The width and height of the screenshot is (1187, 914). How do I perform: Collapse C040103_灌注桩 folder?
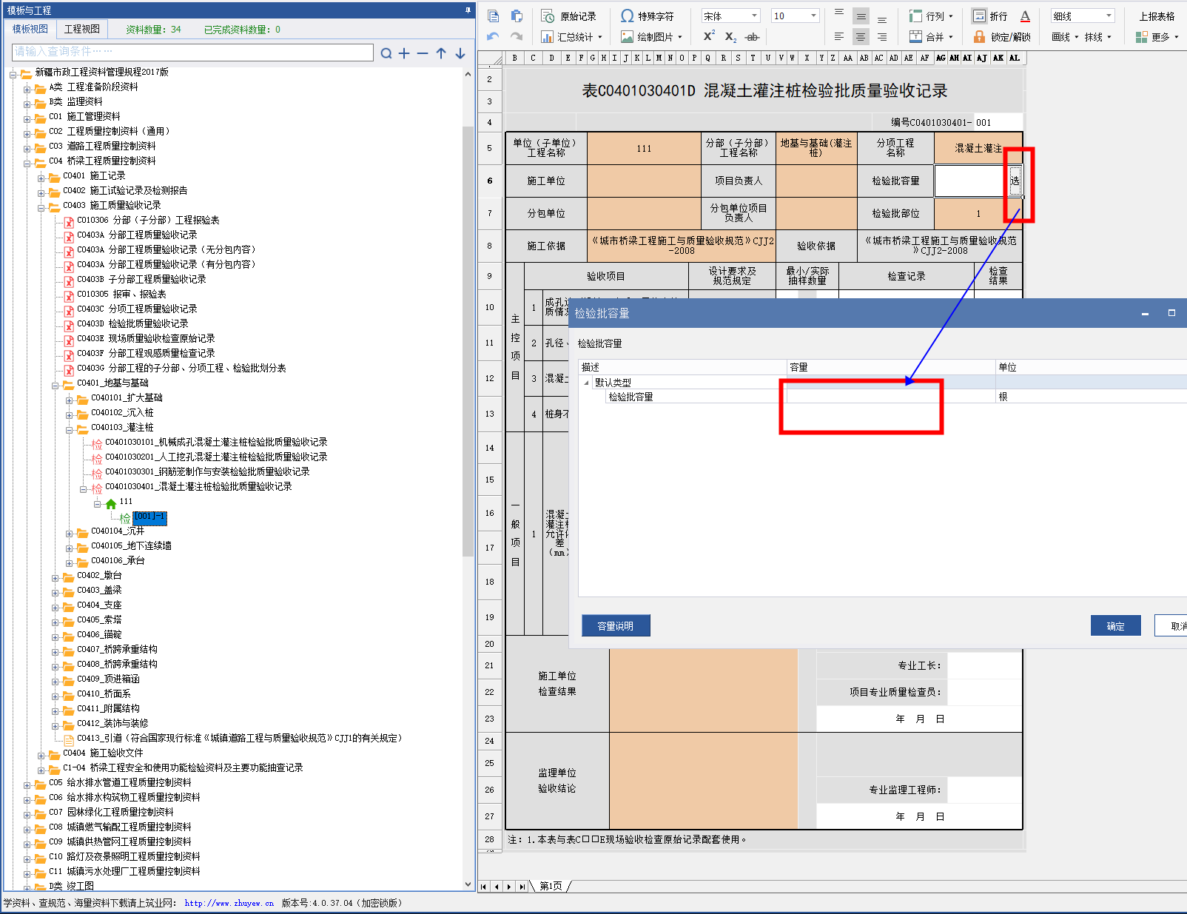pos(70,429)
